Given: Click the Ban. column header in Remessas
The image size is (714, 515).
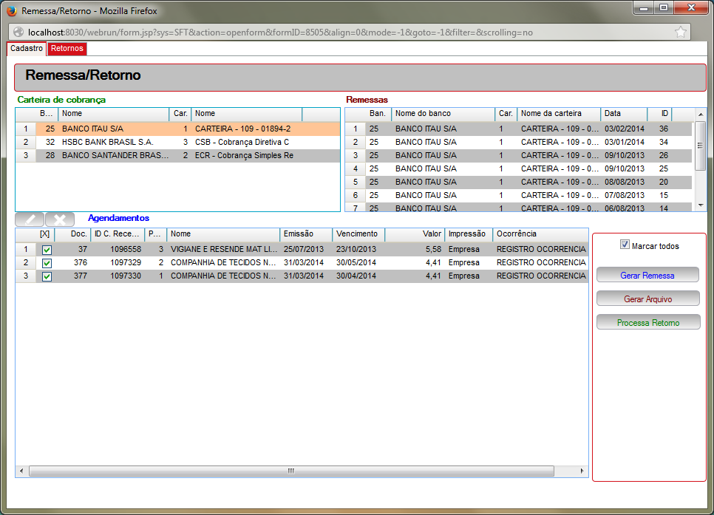Looking at the screenshot, I should coord(378,114).
